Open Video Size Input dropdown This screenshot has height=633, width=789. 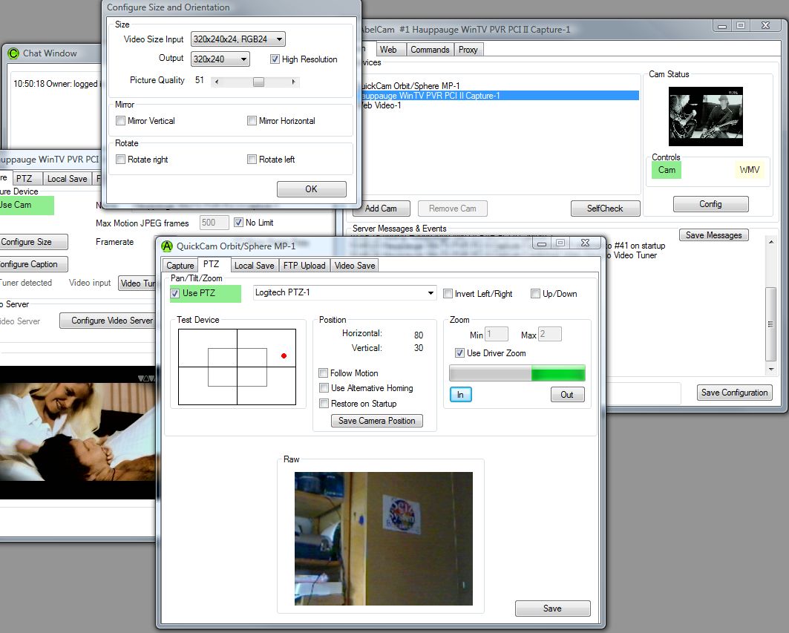click(238, 39)
